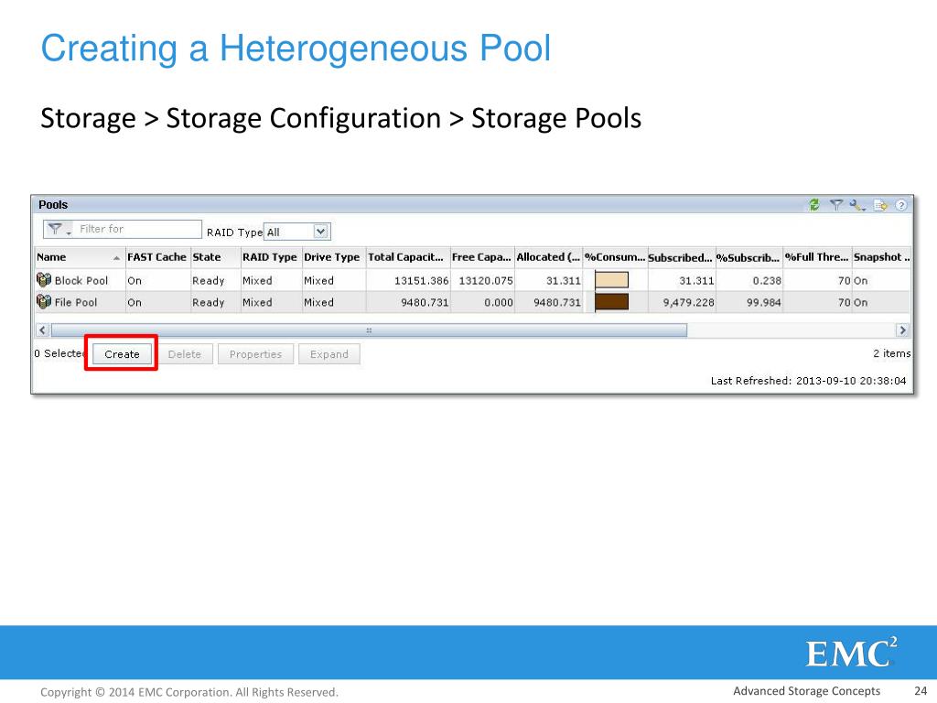Image resolution: width=937 pixels, height=703 pixels.
Task: Open the wrench customize menu icon
Action: 858,205
